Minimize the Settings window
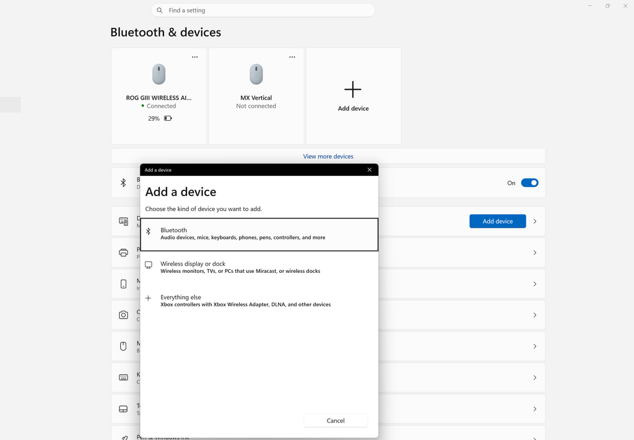Image resolution: width=634 pixels, height=440 pixels. (590, 6)
